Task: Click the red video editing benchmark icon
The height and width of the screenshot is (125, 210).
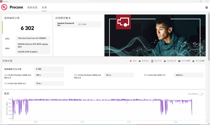Action: coord(123,22)
